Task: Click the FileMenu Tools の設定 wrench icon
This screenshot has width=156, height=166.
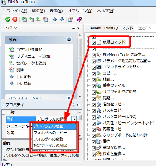Action: click(99, 55)
